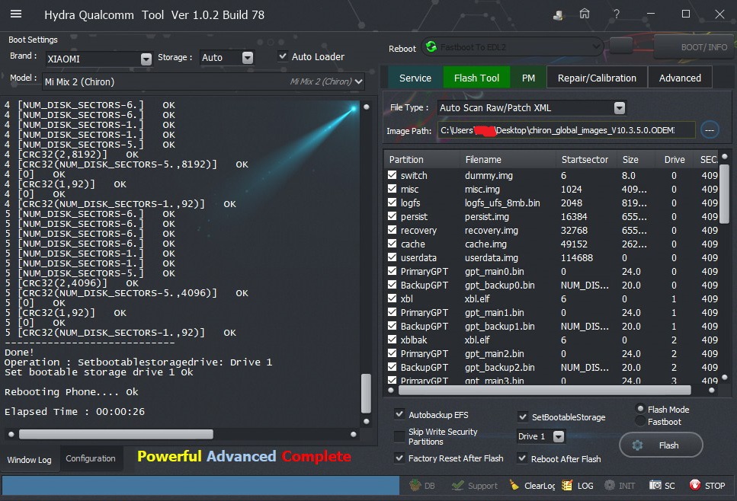
Task: Select the gpt_main0.bin filename cell
Action: click(x=495, y=271)
